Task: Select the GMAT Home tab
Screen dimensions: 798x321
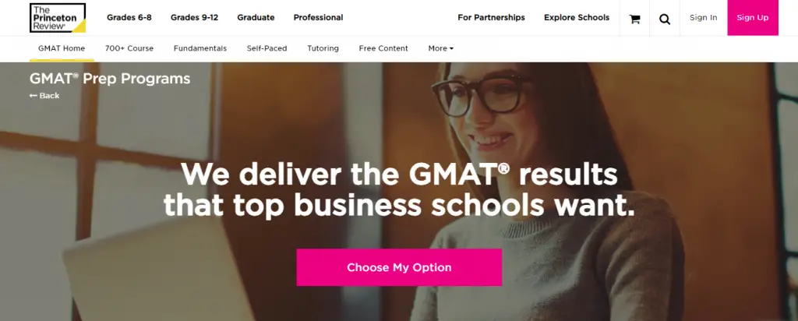Action: tap(62, 48)
